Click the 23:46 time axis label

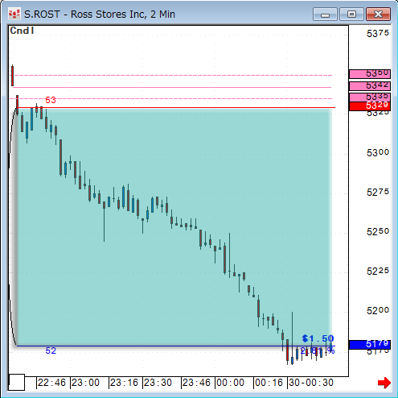pos(196,383)
